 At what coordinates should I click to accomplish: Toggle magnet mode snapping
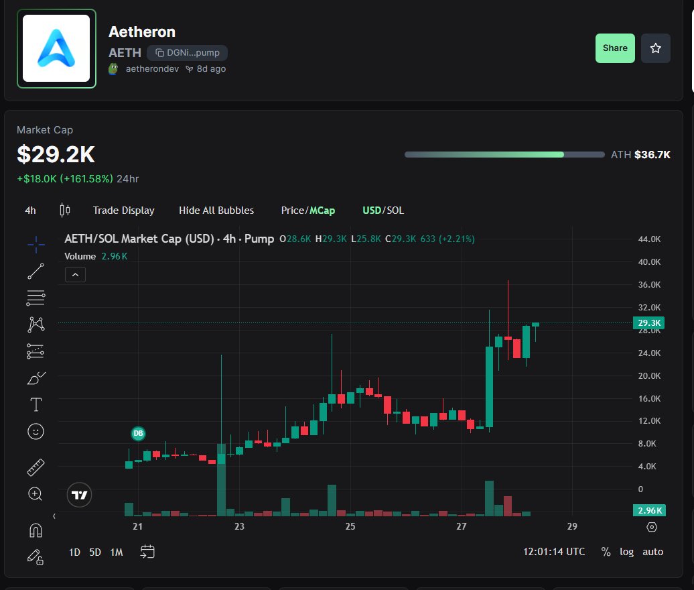click(x=36, y=530)
